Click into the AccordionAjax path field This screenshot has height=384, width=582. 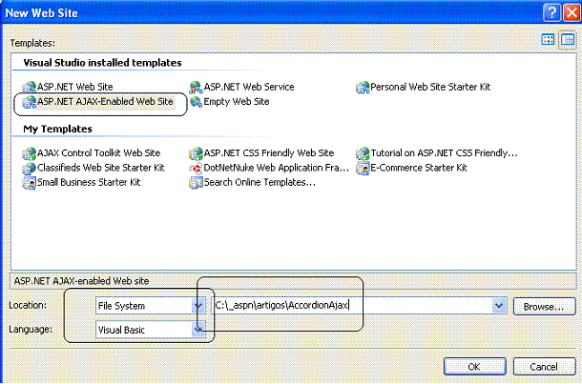[x=353, y=306]
